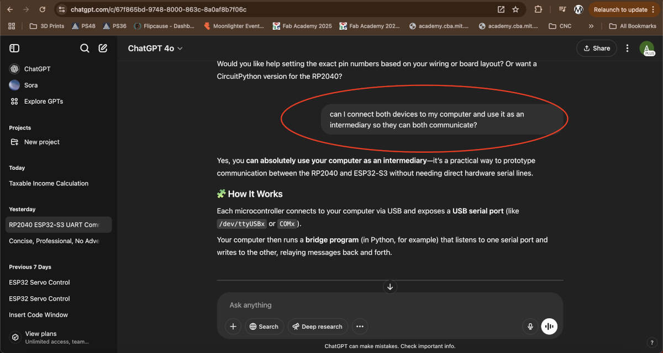Go back with the browser back arrow
663x353 pixels.
(9, 9)
